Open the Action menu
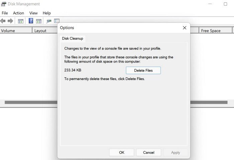Viewport: 234px width, 160px height. pyautogui.click(x=18, y=13)
